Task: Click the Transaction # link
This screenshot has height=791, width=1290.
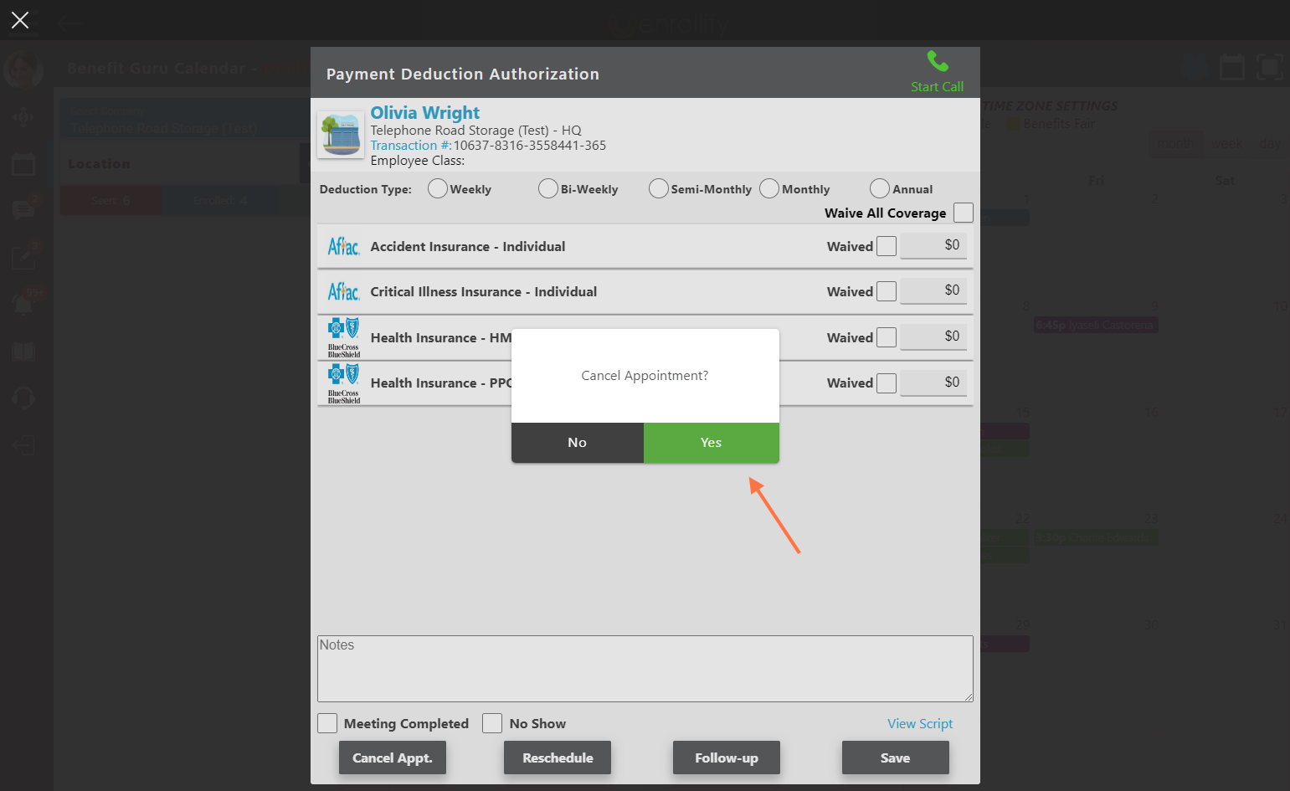Action: 411,146
